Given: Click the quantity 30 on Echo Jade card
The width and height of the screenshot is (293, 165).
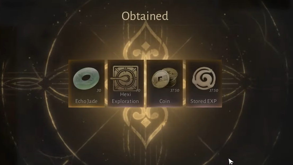Looking at the screenshot, I should click(x=99, y=90).
